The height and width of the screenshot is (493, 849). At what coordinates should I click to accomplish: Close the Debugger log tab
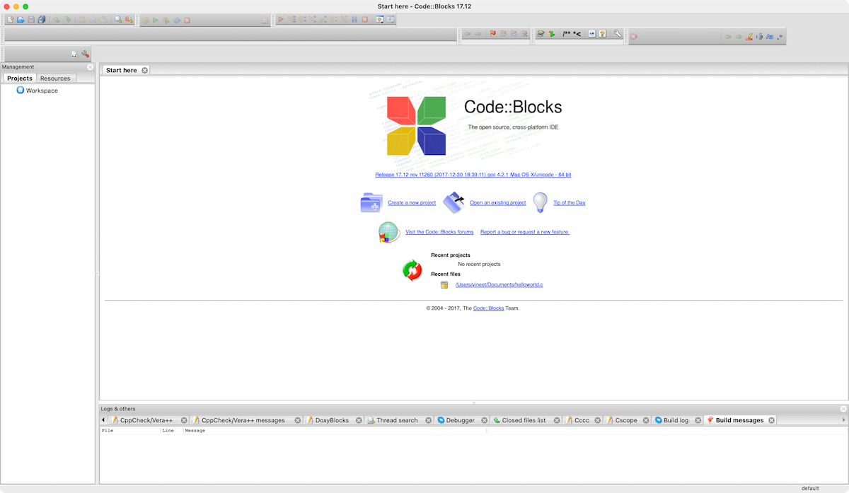[x=485, y=420]
